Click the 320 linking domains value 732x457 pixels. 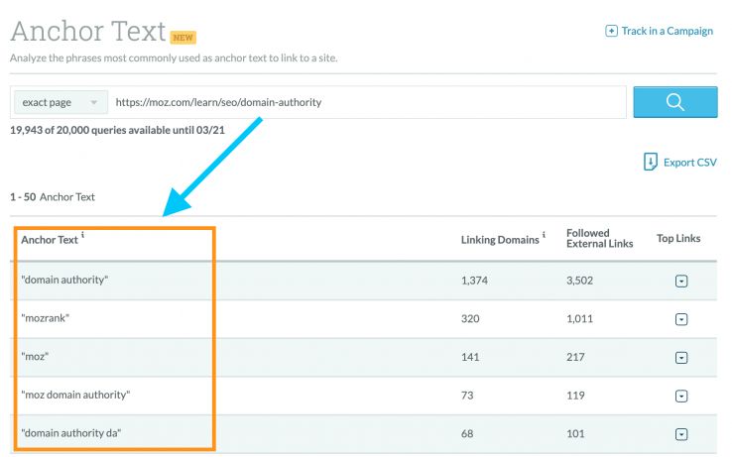click(x=470, y=319)
